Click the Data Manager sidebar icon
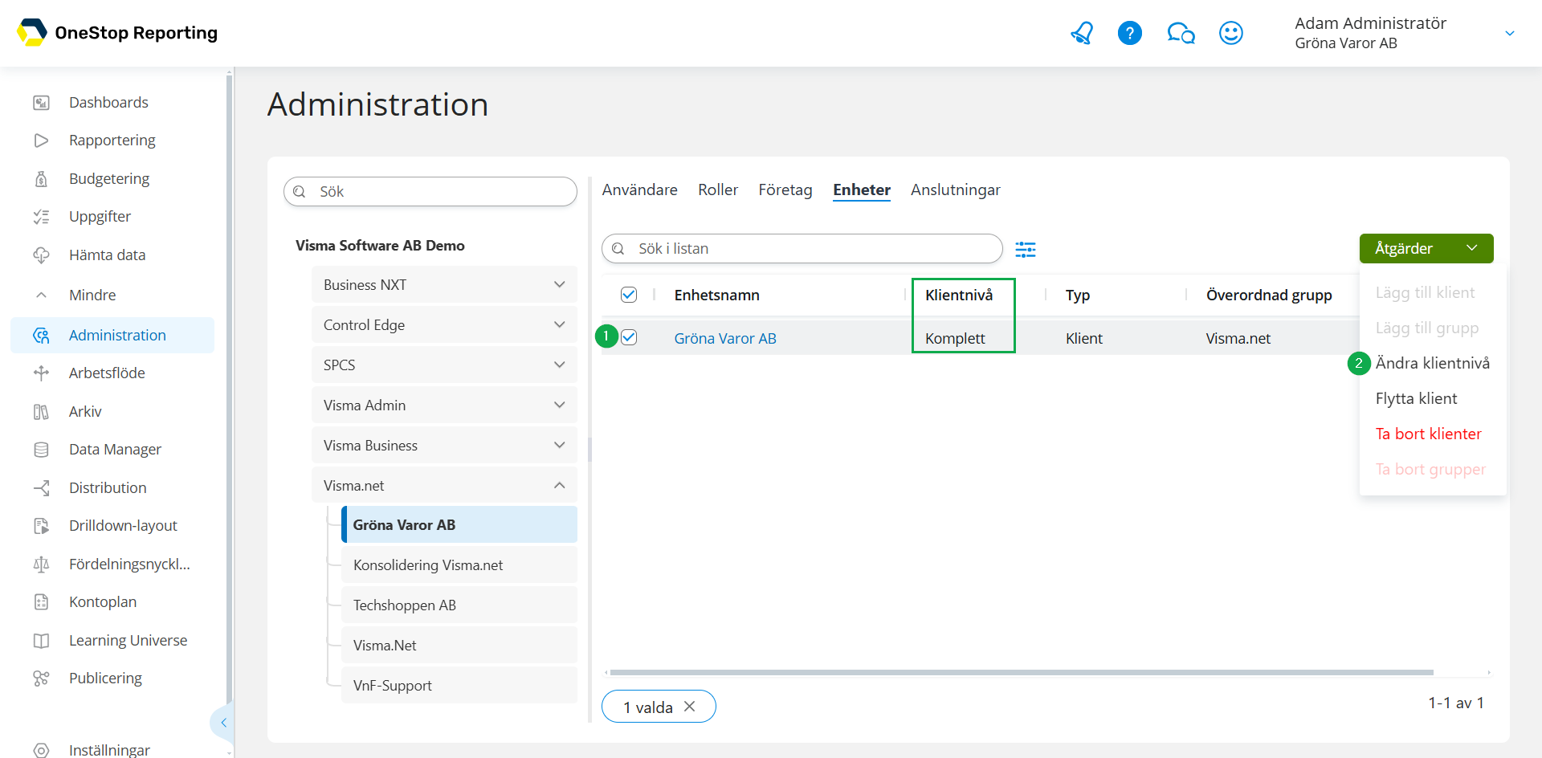Screen dimensions: 1542x758 41,450
